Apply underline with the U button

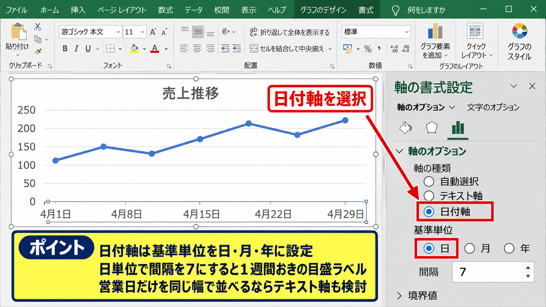tap(88, 49)
